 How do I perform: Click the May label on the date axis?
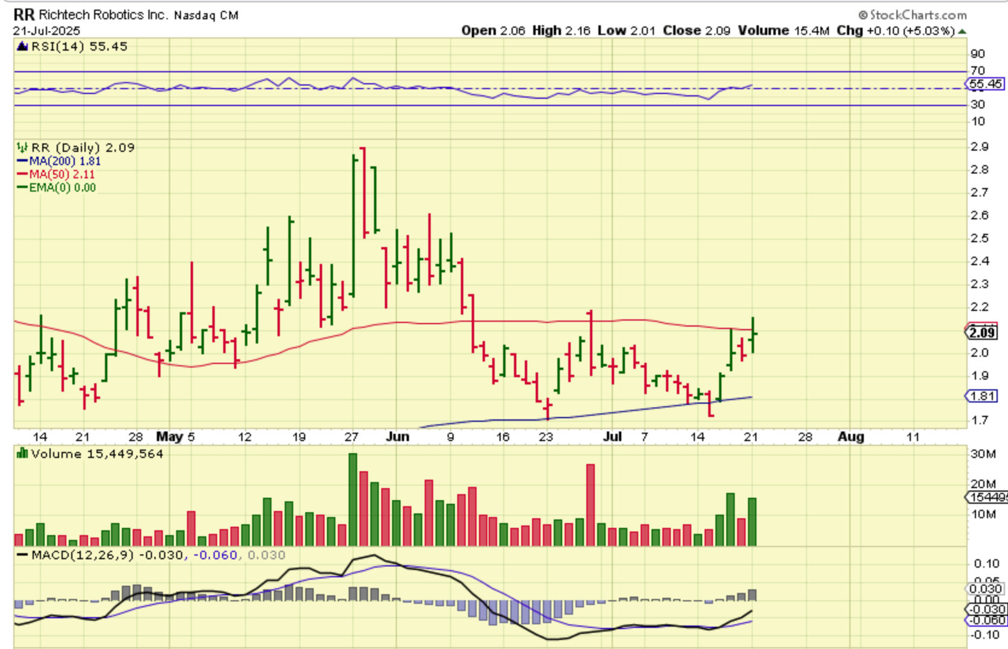click(169, 436)
